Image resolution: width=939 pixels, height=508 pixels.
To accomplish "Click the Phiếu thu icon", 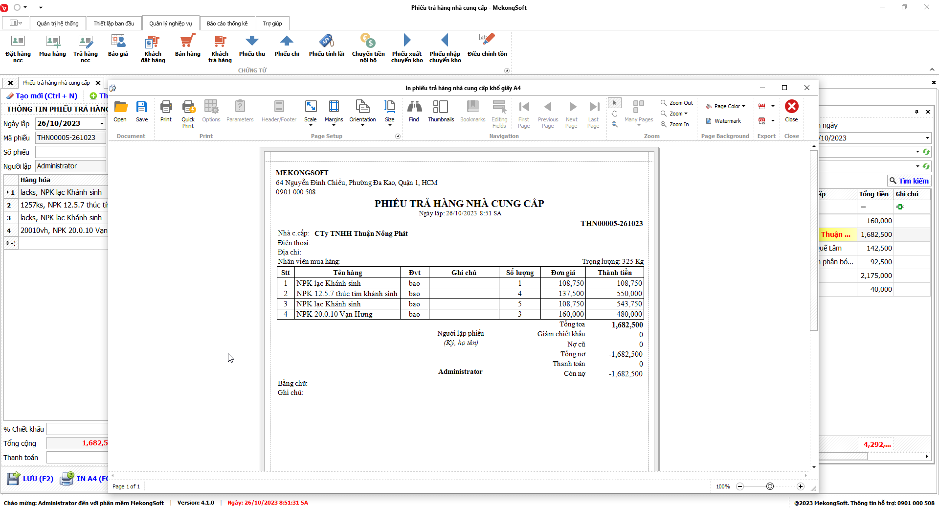I will click(252, 46).
